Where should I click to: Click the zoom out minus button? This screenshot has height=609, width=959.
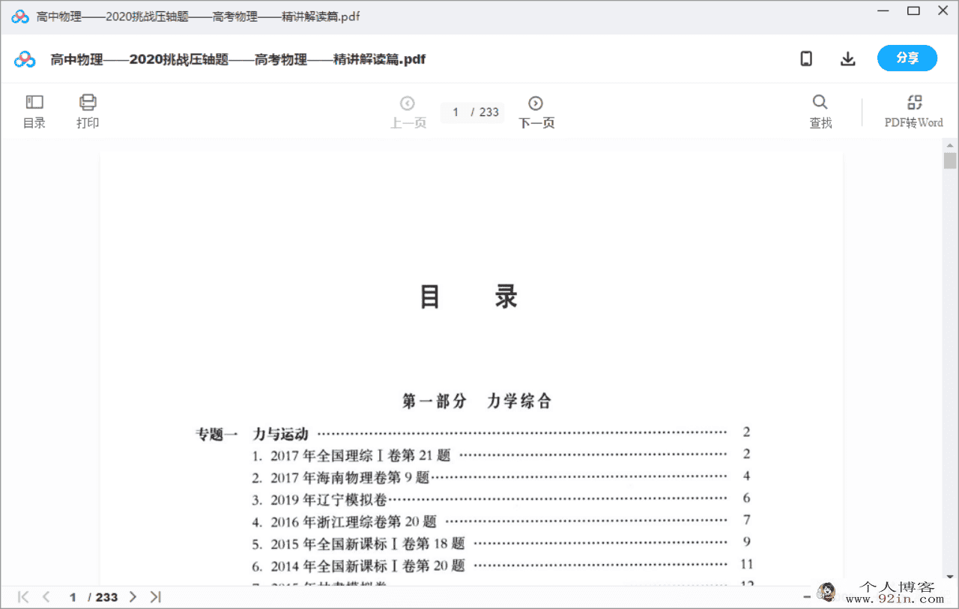[x=808, y=597]
